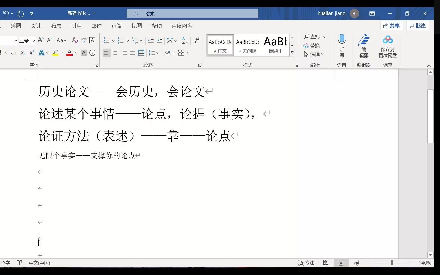Increase font size with grow font icon
Viewport: 440px width, 275px height.
pyautogui.click(x=40, y=40)
